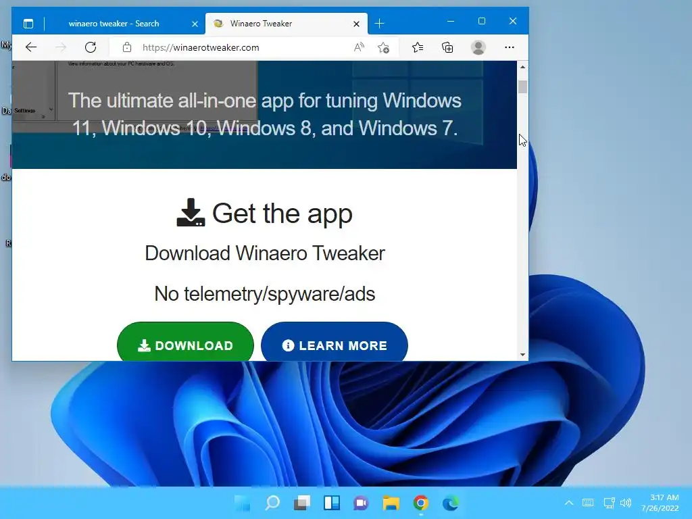Open Edge tab actions menu icon
This screenshot has width=692, height=519.
(x=28, y=24)
